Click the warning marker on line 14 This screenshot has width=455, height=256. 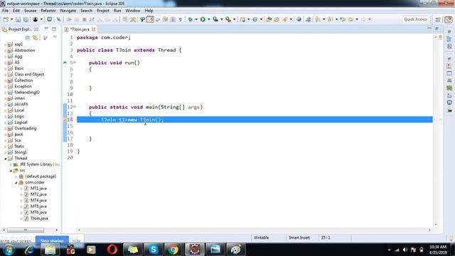pos(65,119)
